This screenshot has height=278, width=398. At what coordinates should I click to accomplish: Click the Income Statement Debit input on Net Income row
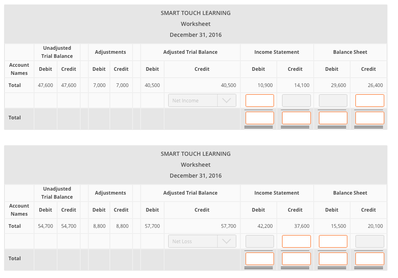click(x=259, y=100)
